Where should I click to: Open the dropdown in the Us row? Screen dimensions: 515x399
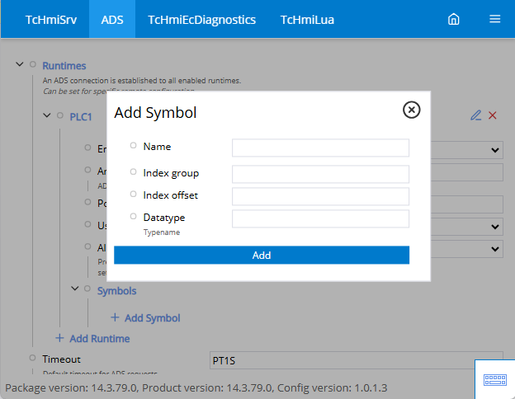click(x=495, y=227)
